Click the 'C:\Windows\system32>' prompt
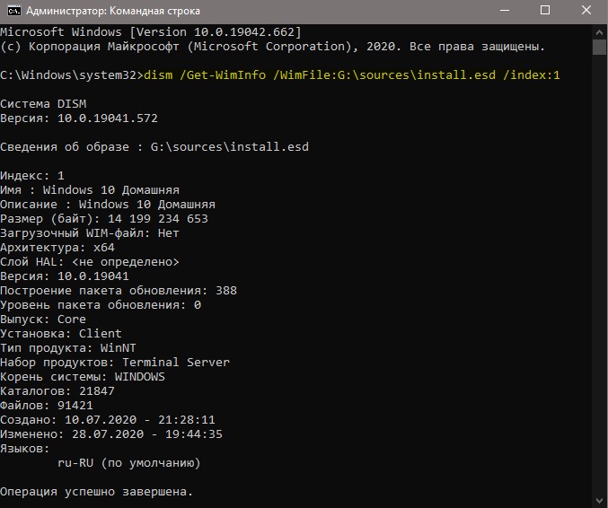 72,75
